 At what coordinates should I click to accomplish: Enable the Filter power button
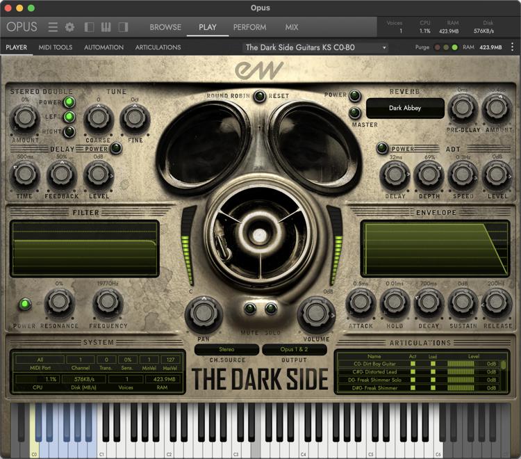25,304
